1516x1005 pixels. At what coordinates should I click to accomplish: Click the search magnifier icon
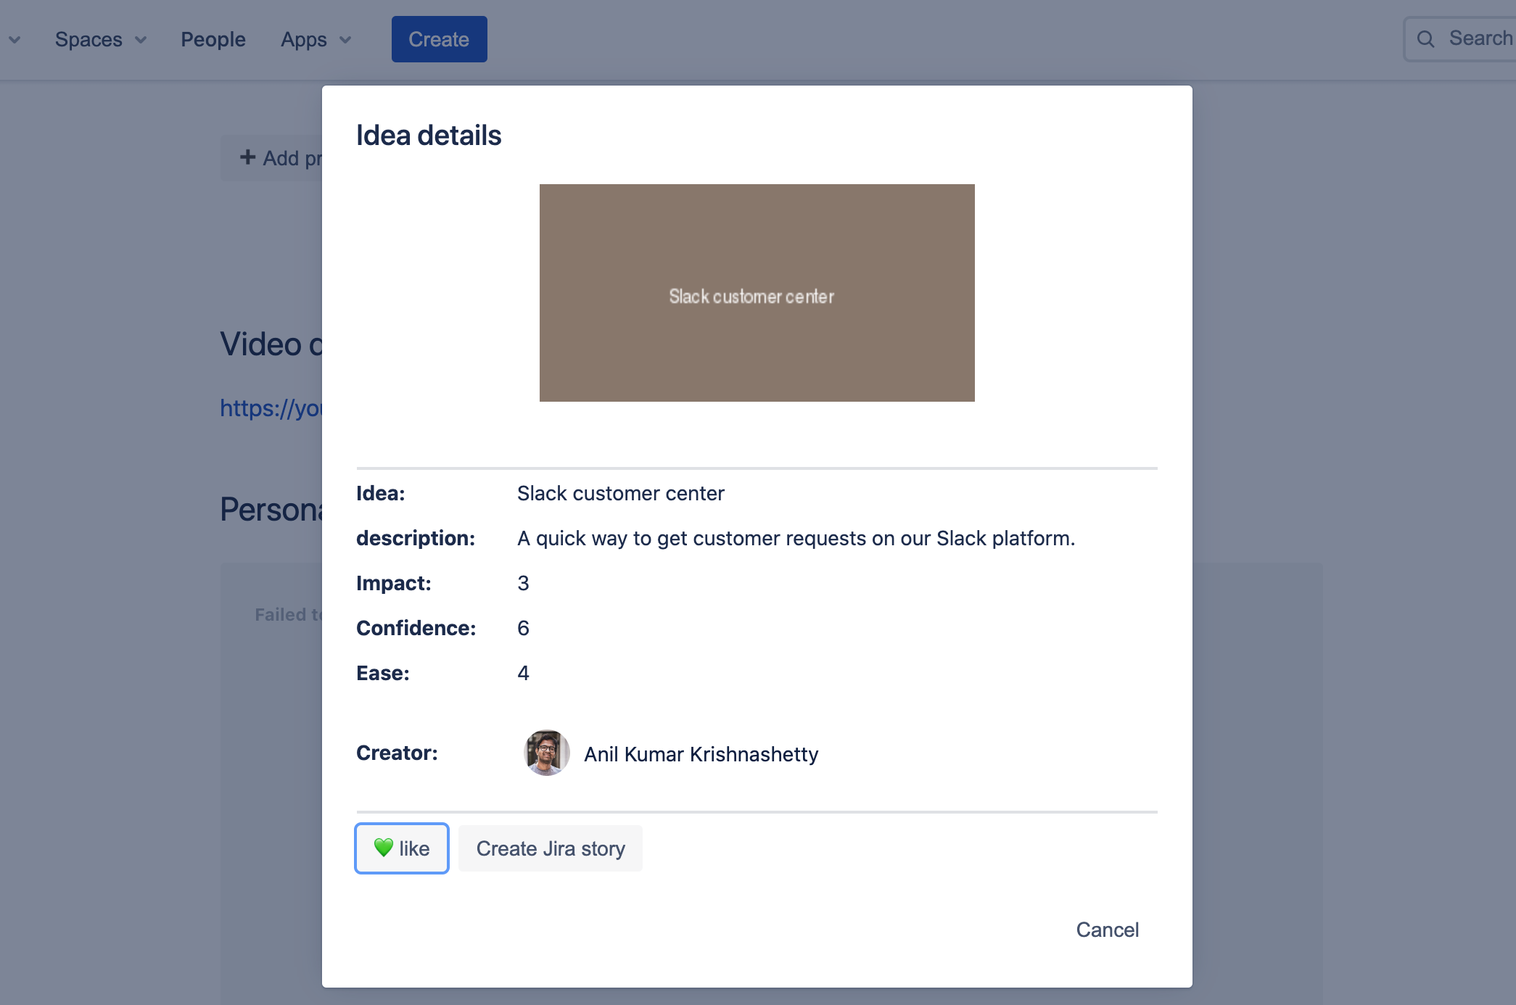[x=1425, y=39]
